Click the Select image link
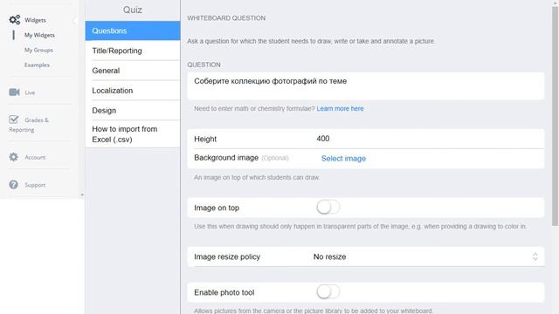This screenshot has width=559, height=314. tap(343, 159)
